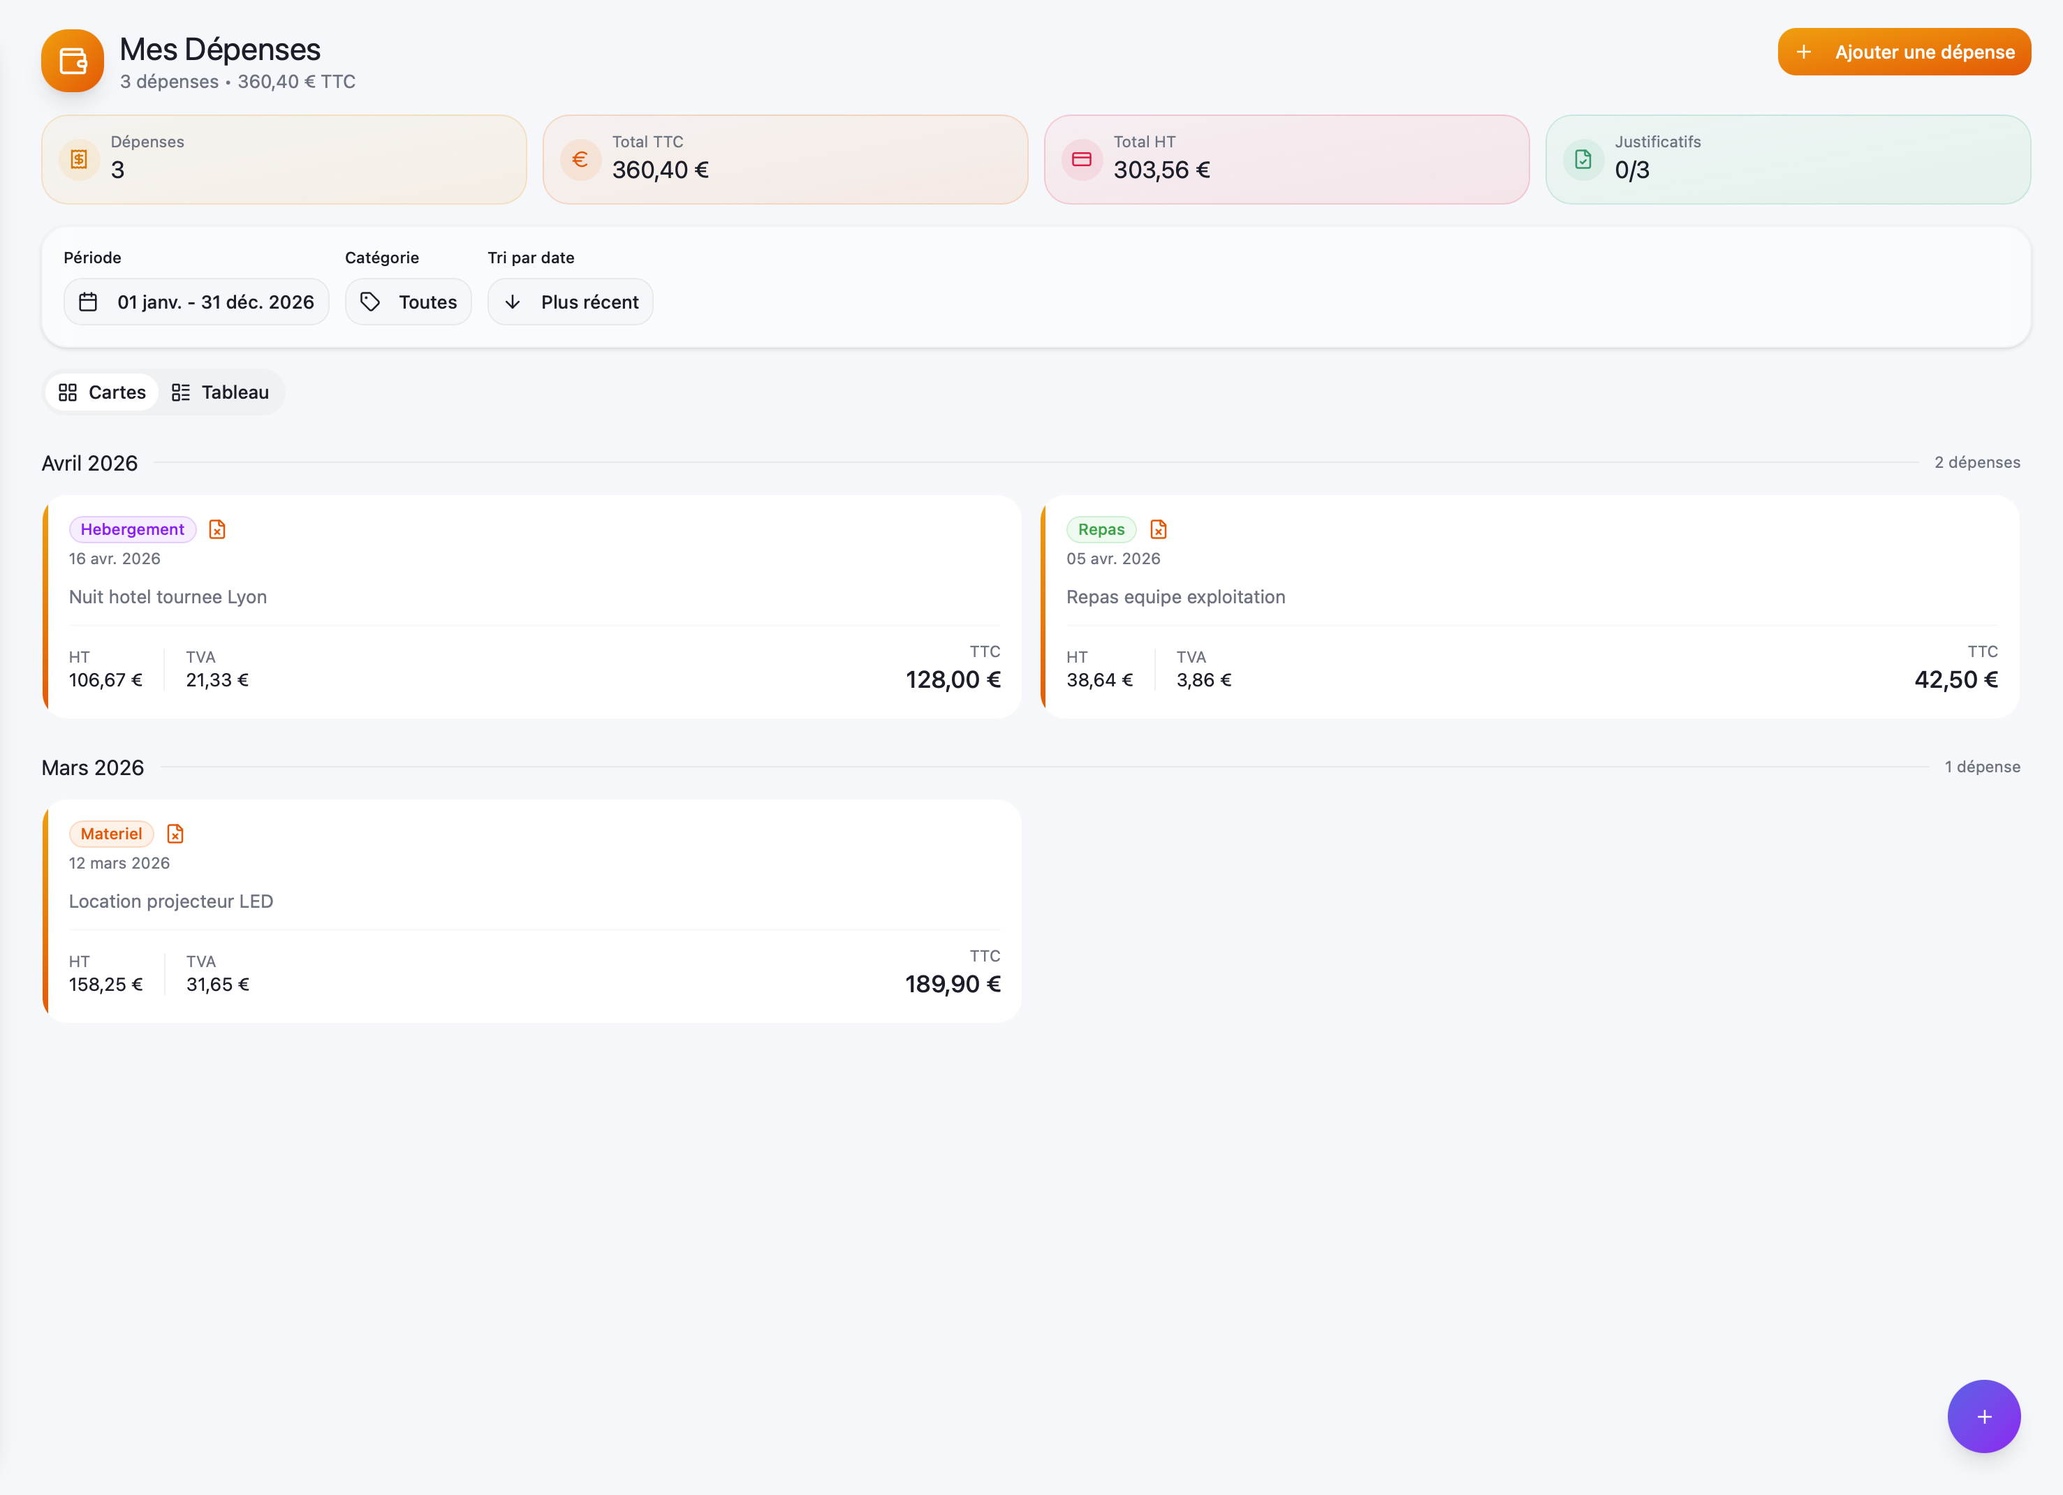
Task: Click the Repas category badge
Action: tap(1101, 529)
